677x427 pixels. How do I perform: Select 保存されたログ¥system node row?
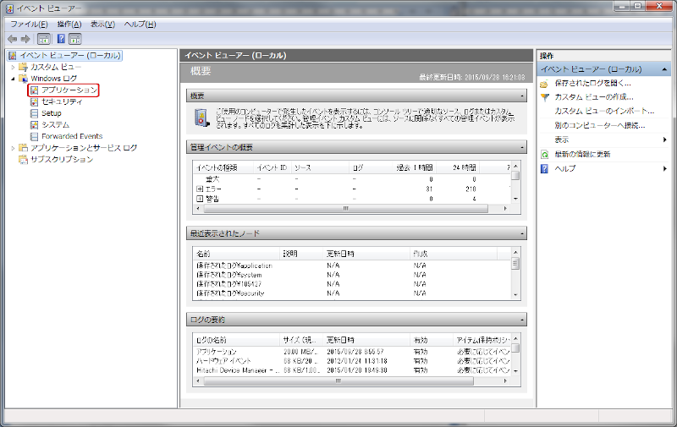(x=353, y=275)
